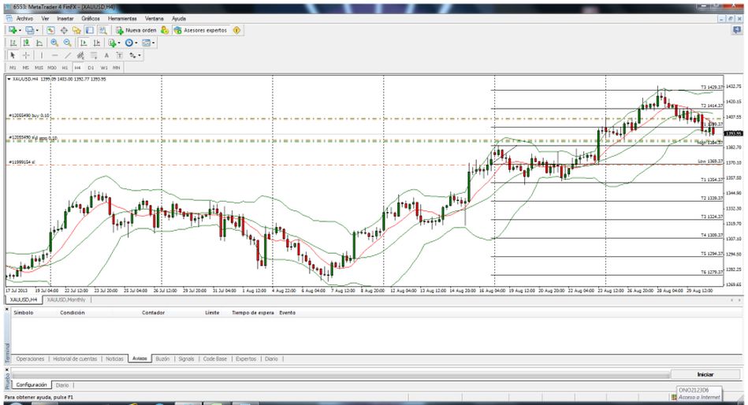Image resolution: width=748 pixels, height=405 pixels.
Task: Click the Nueva orden toolbar button
Action: tap(136, 30)
